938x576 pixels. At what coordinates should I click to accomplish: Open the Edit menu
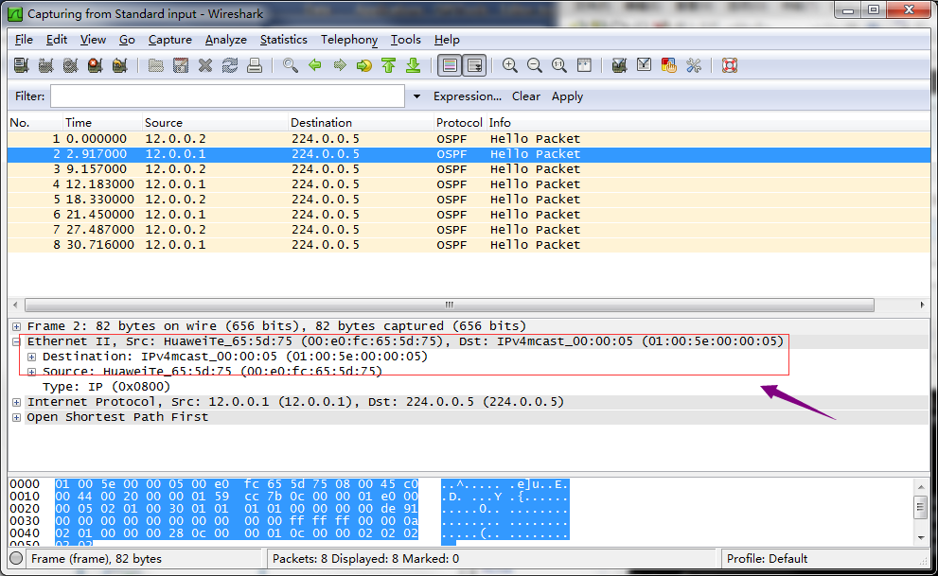point(56,40)
